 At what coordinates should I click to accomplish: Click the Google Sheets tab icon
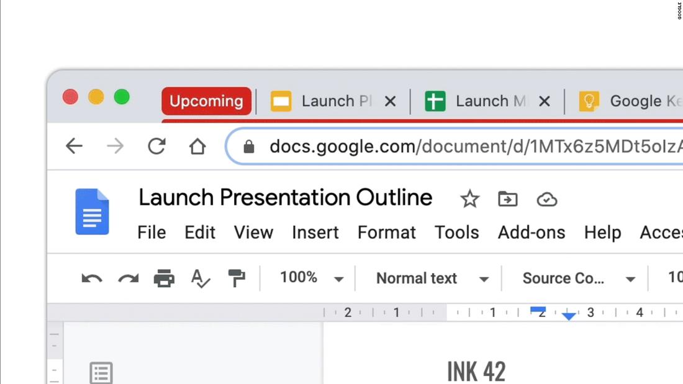click(435, 102)
